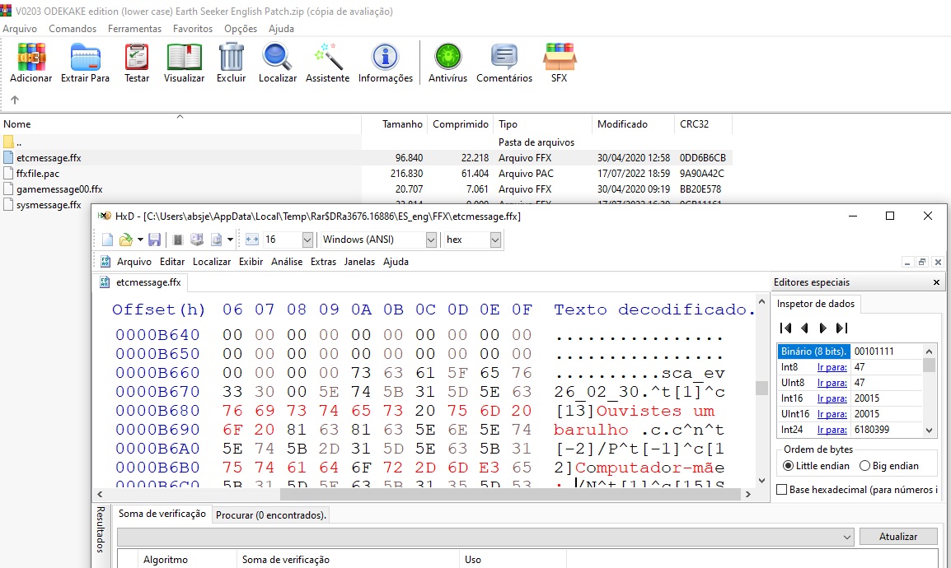Go to next byte in data inspector
This screenshot has width=951, height=568.
823,328
